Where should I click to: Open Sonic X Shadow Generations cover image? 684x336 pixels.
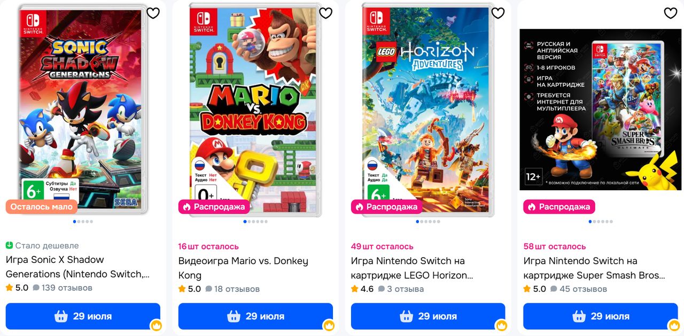(83, 109)
